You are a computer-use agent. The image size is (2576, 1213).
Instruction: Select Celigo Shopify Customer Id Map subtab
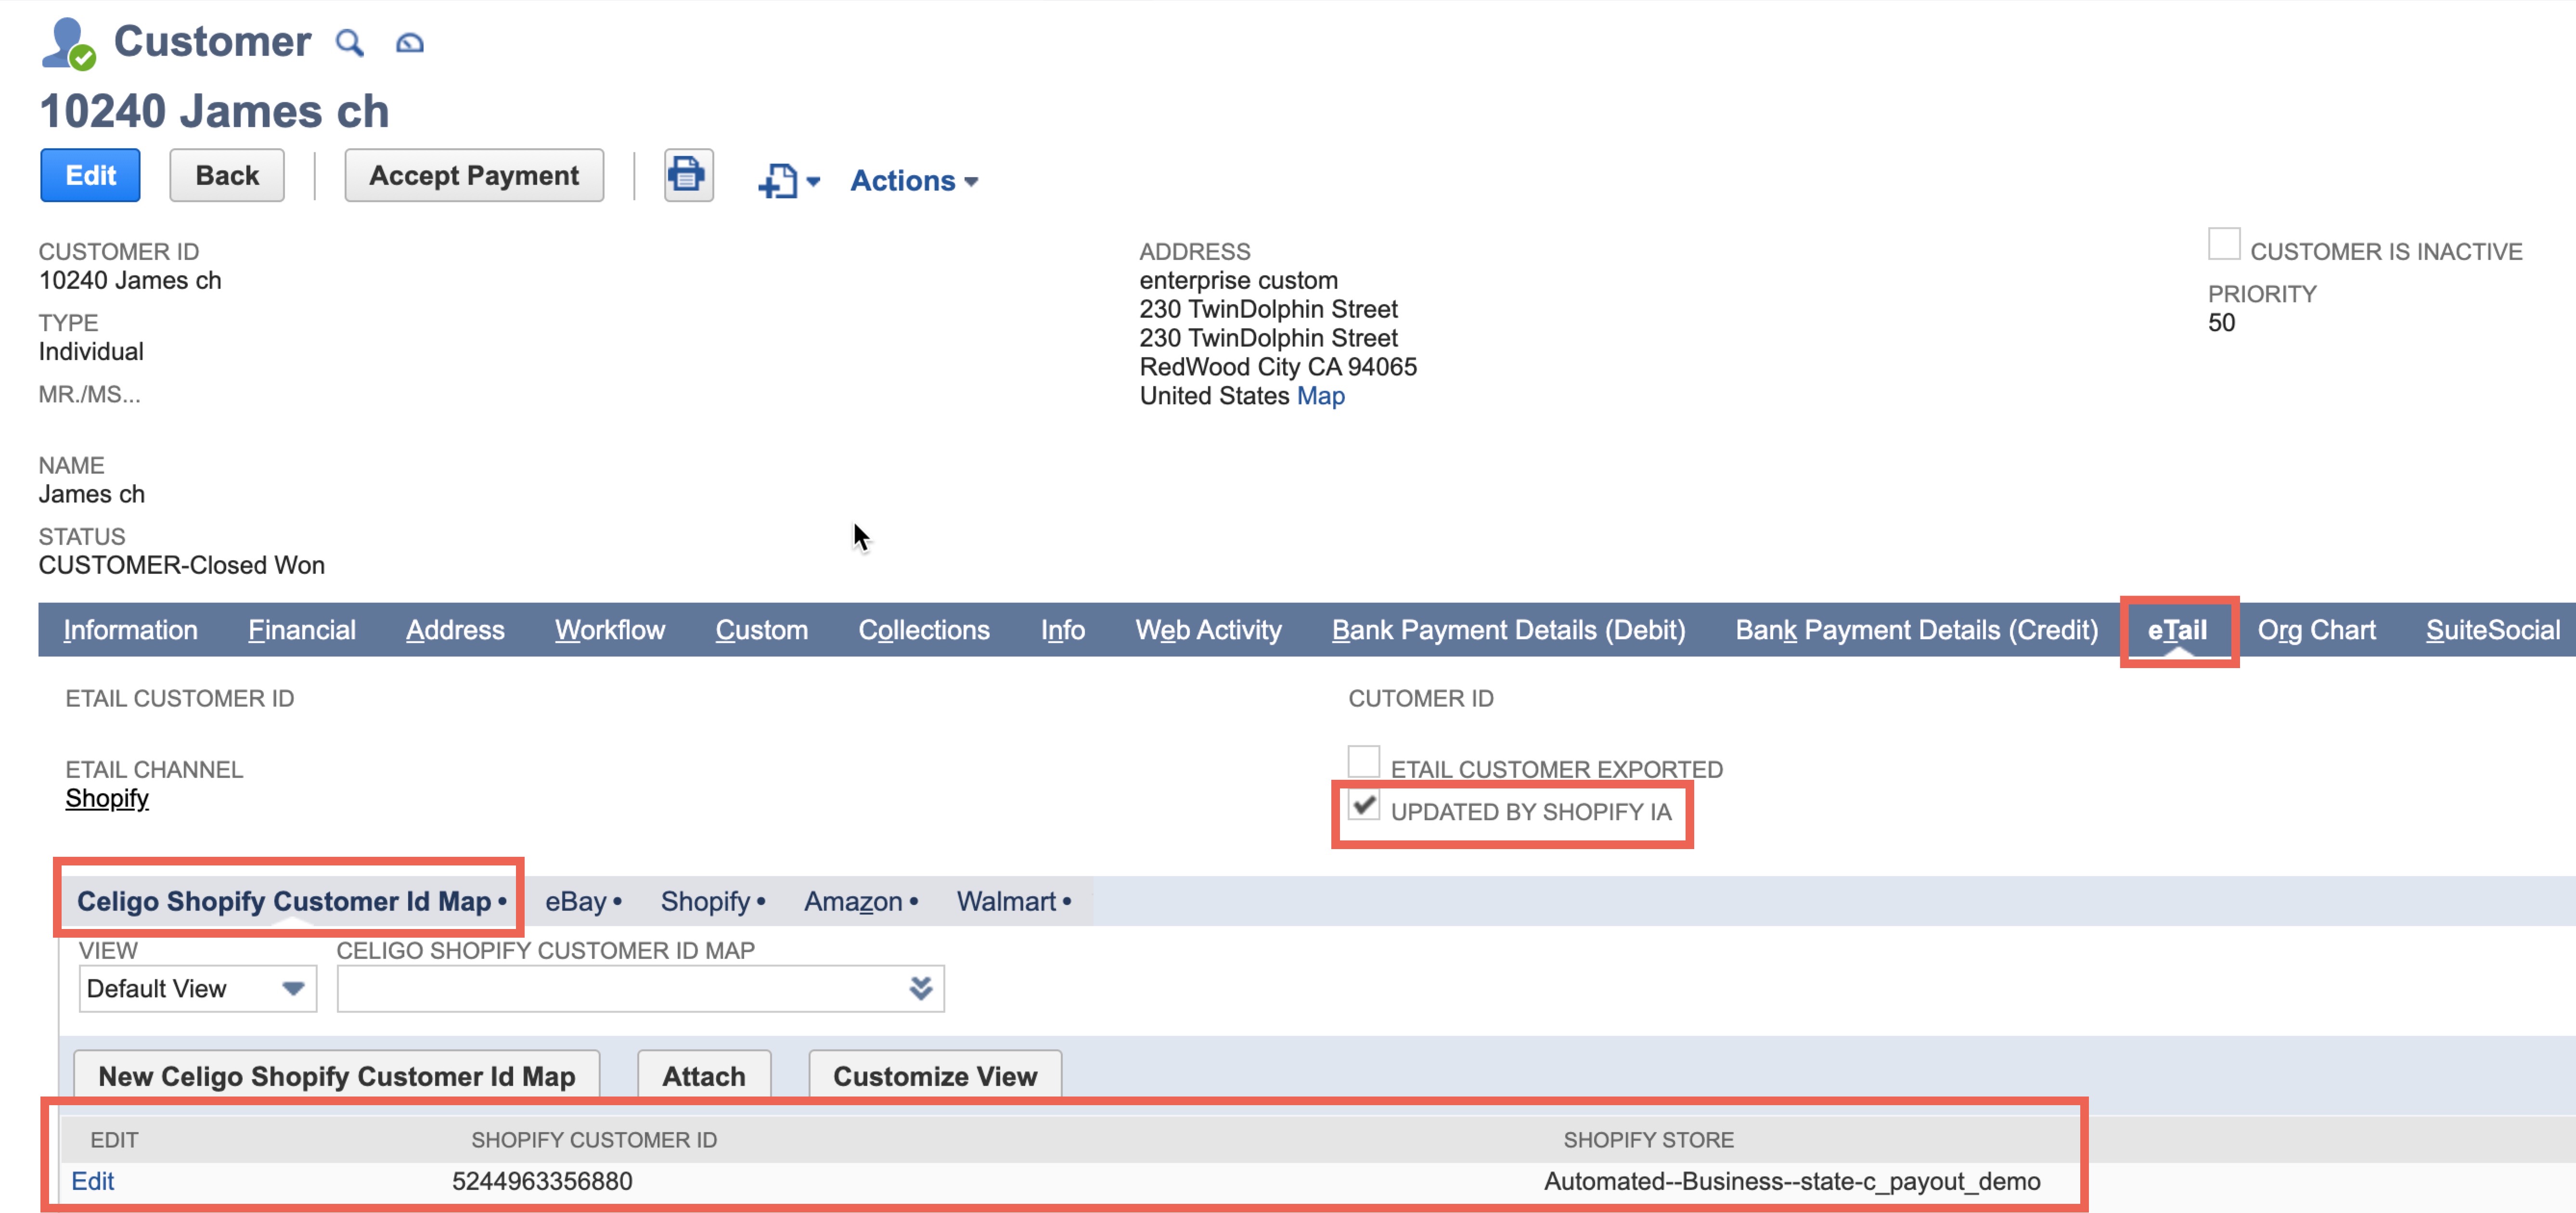[x=291, y=901]
